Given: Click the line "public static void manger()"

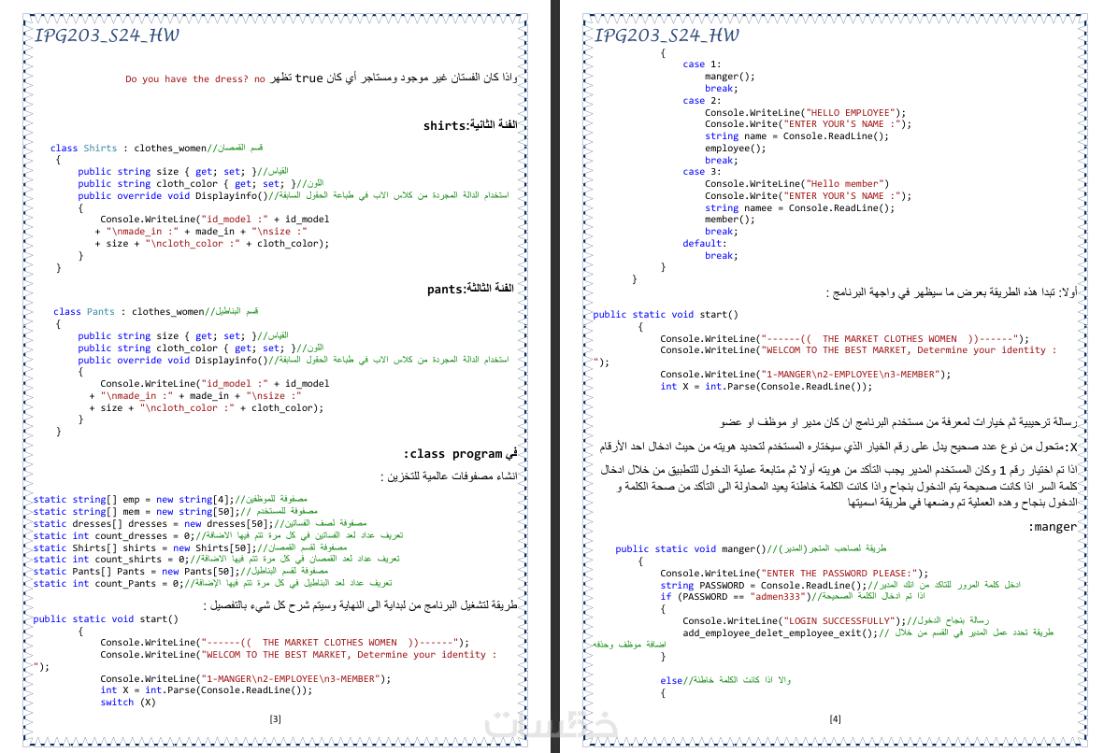Looking at the screenshot, I should tap(691, 549).
